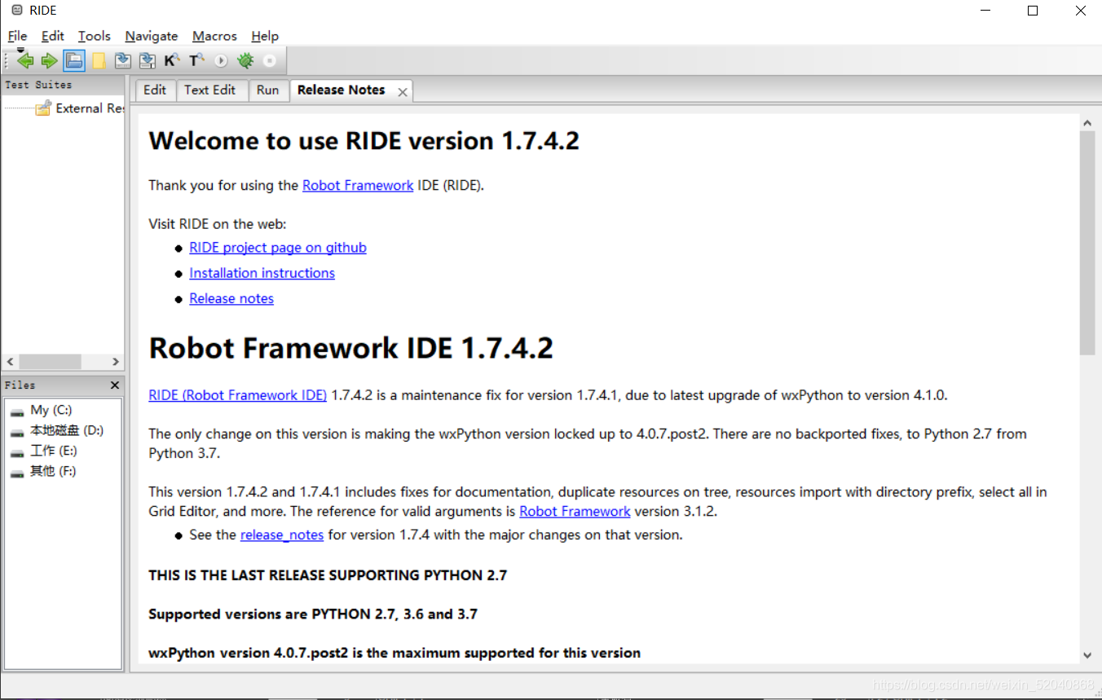Viewport: 1102px width, 700px height.
Task: Select the Go Forward navigation arrow
Action: click(48, 60)
